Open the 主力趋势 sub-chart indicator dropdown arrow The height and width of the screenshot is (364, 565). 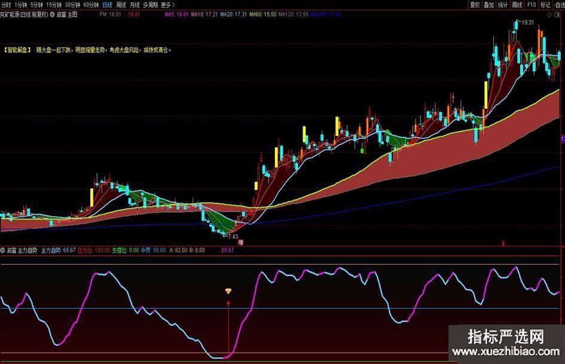(2, 250)
